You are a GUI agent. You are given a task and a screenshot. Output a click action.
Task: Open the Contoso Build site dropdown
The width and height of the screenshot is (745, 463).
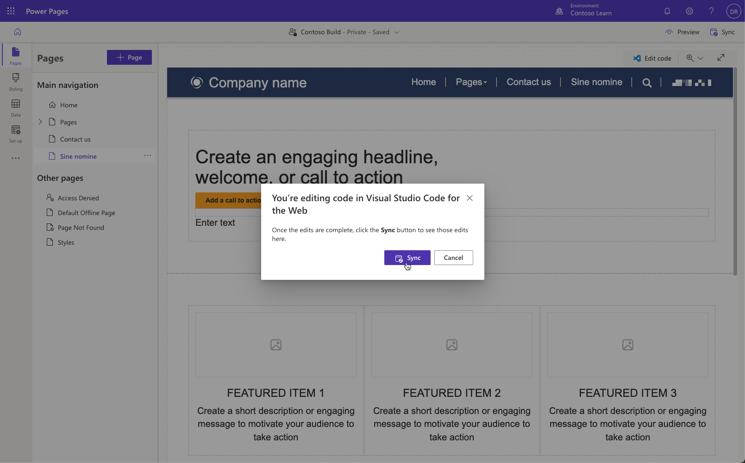(397, 32)
